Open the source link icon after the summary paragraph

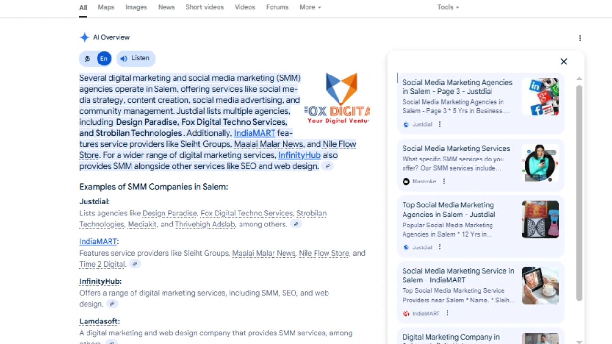click(328, 166)
